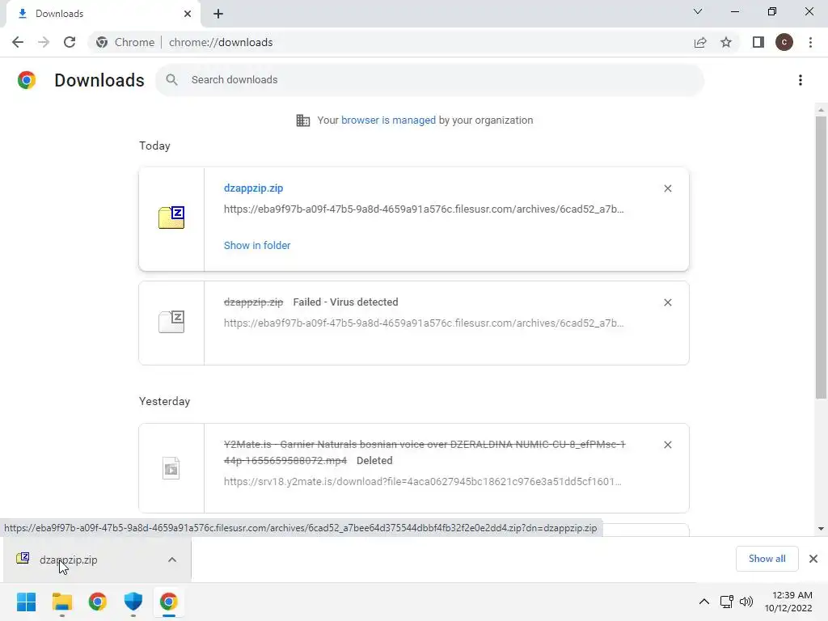Screen dimensions: 828x621
Task: Open the browser is managed link
Action: [x=389, y=120]
